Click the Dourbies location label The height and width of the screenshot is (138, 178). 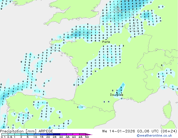(117, 95)
